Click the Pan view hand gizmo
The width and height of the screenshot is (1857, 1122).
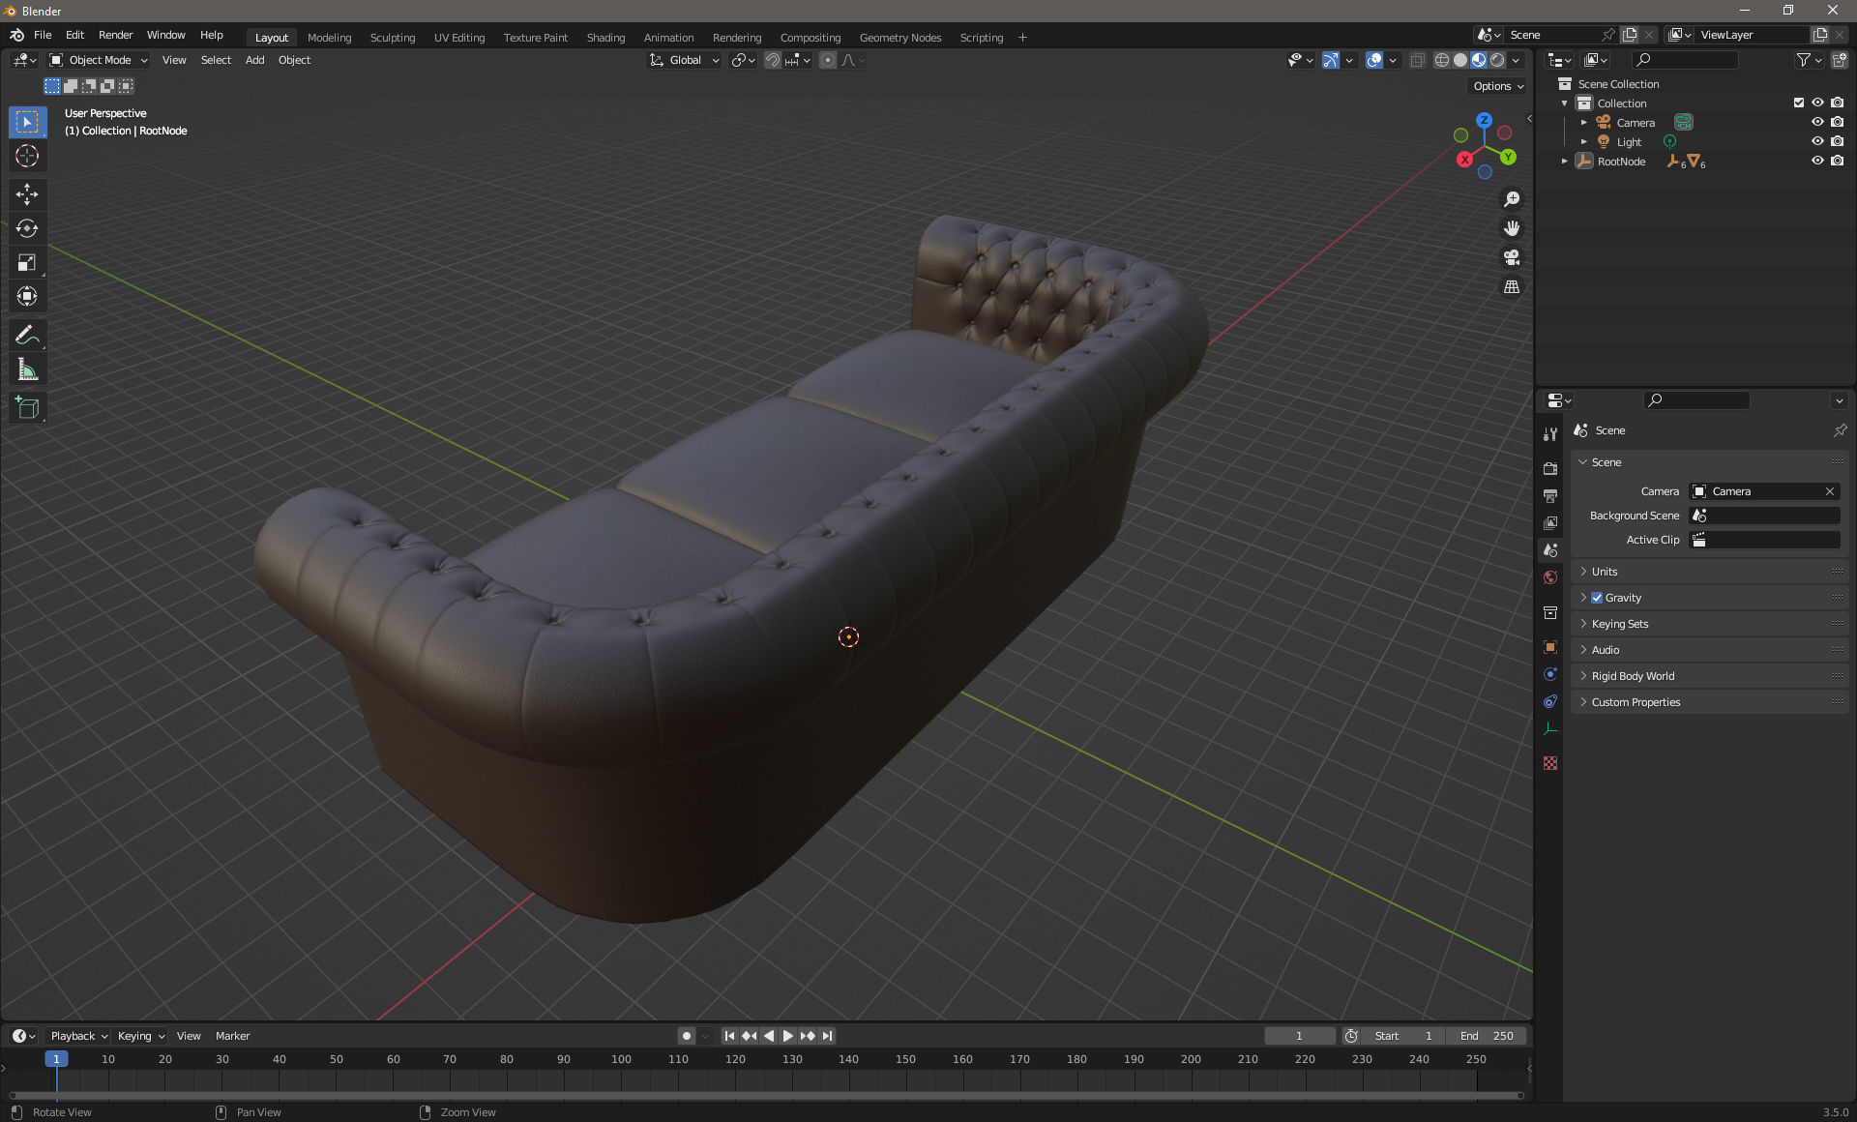1511,228
